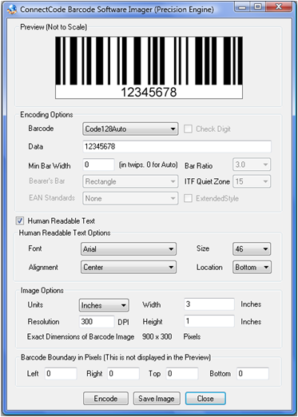Open the Alignment dropdown showing Center
Screen dimensions: 298x417
[129, 267]
